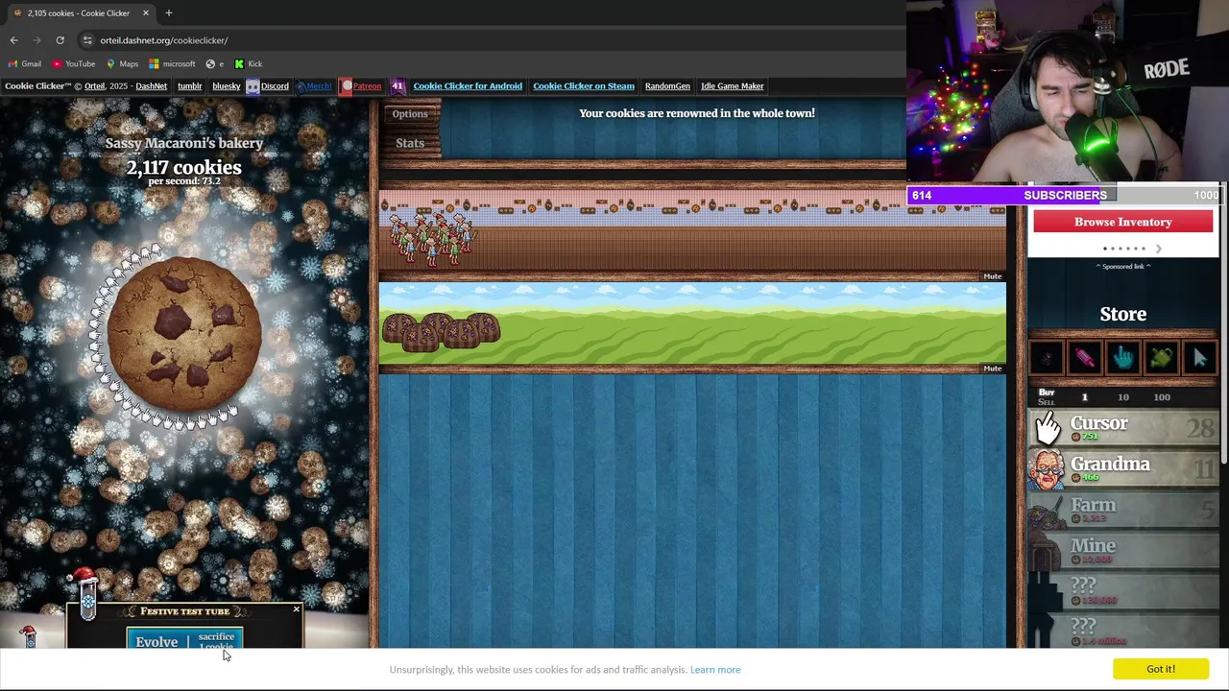Select the first ad carousel dot
This screenshot has width=1229, height=691.
pos(1105,249)
